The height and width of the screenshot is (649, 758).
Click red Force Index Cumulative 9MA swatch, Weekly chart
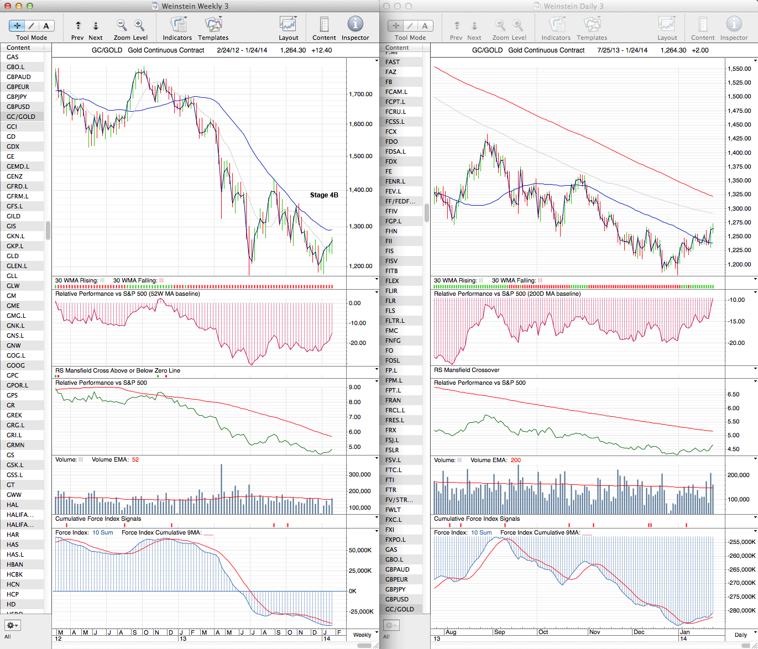coord(208,533)
